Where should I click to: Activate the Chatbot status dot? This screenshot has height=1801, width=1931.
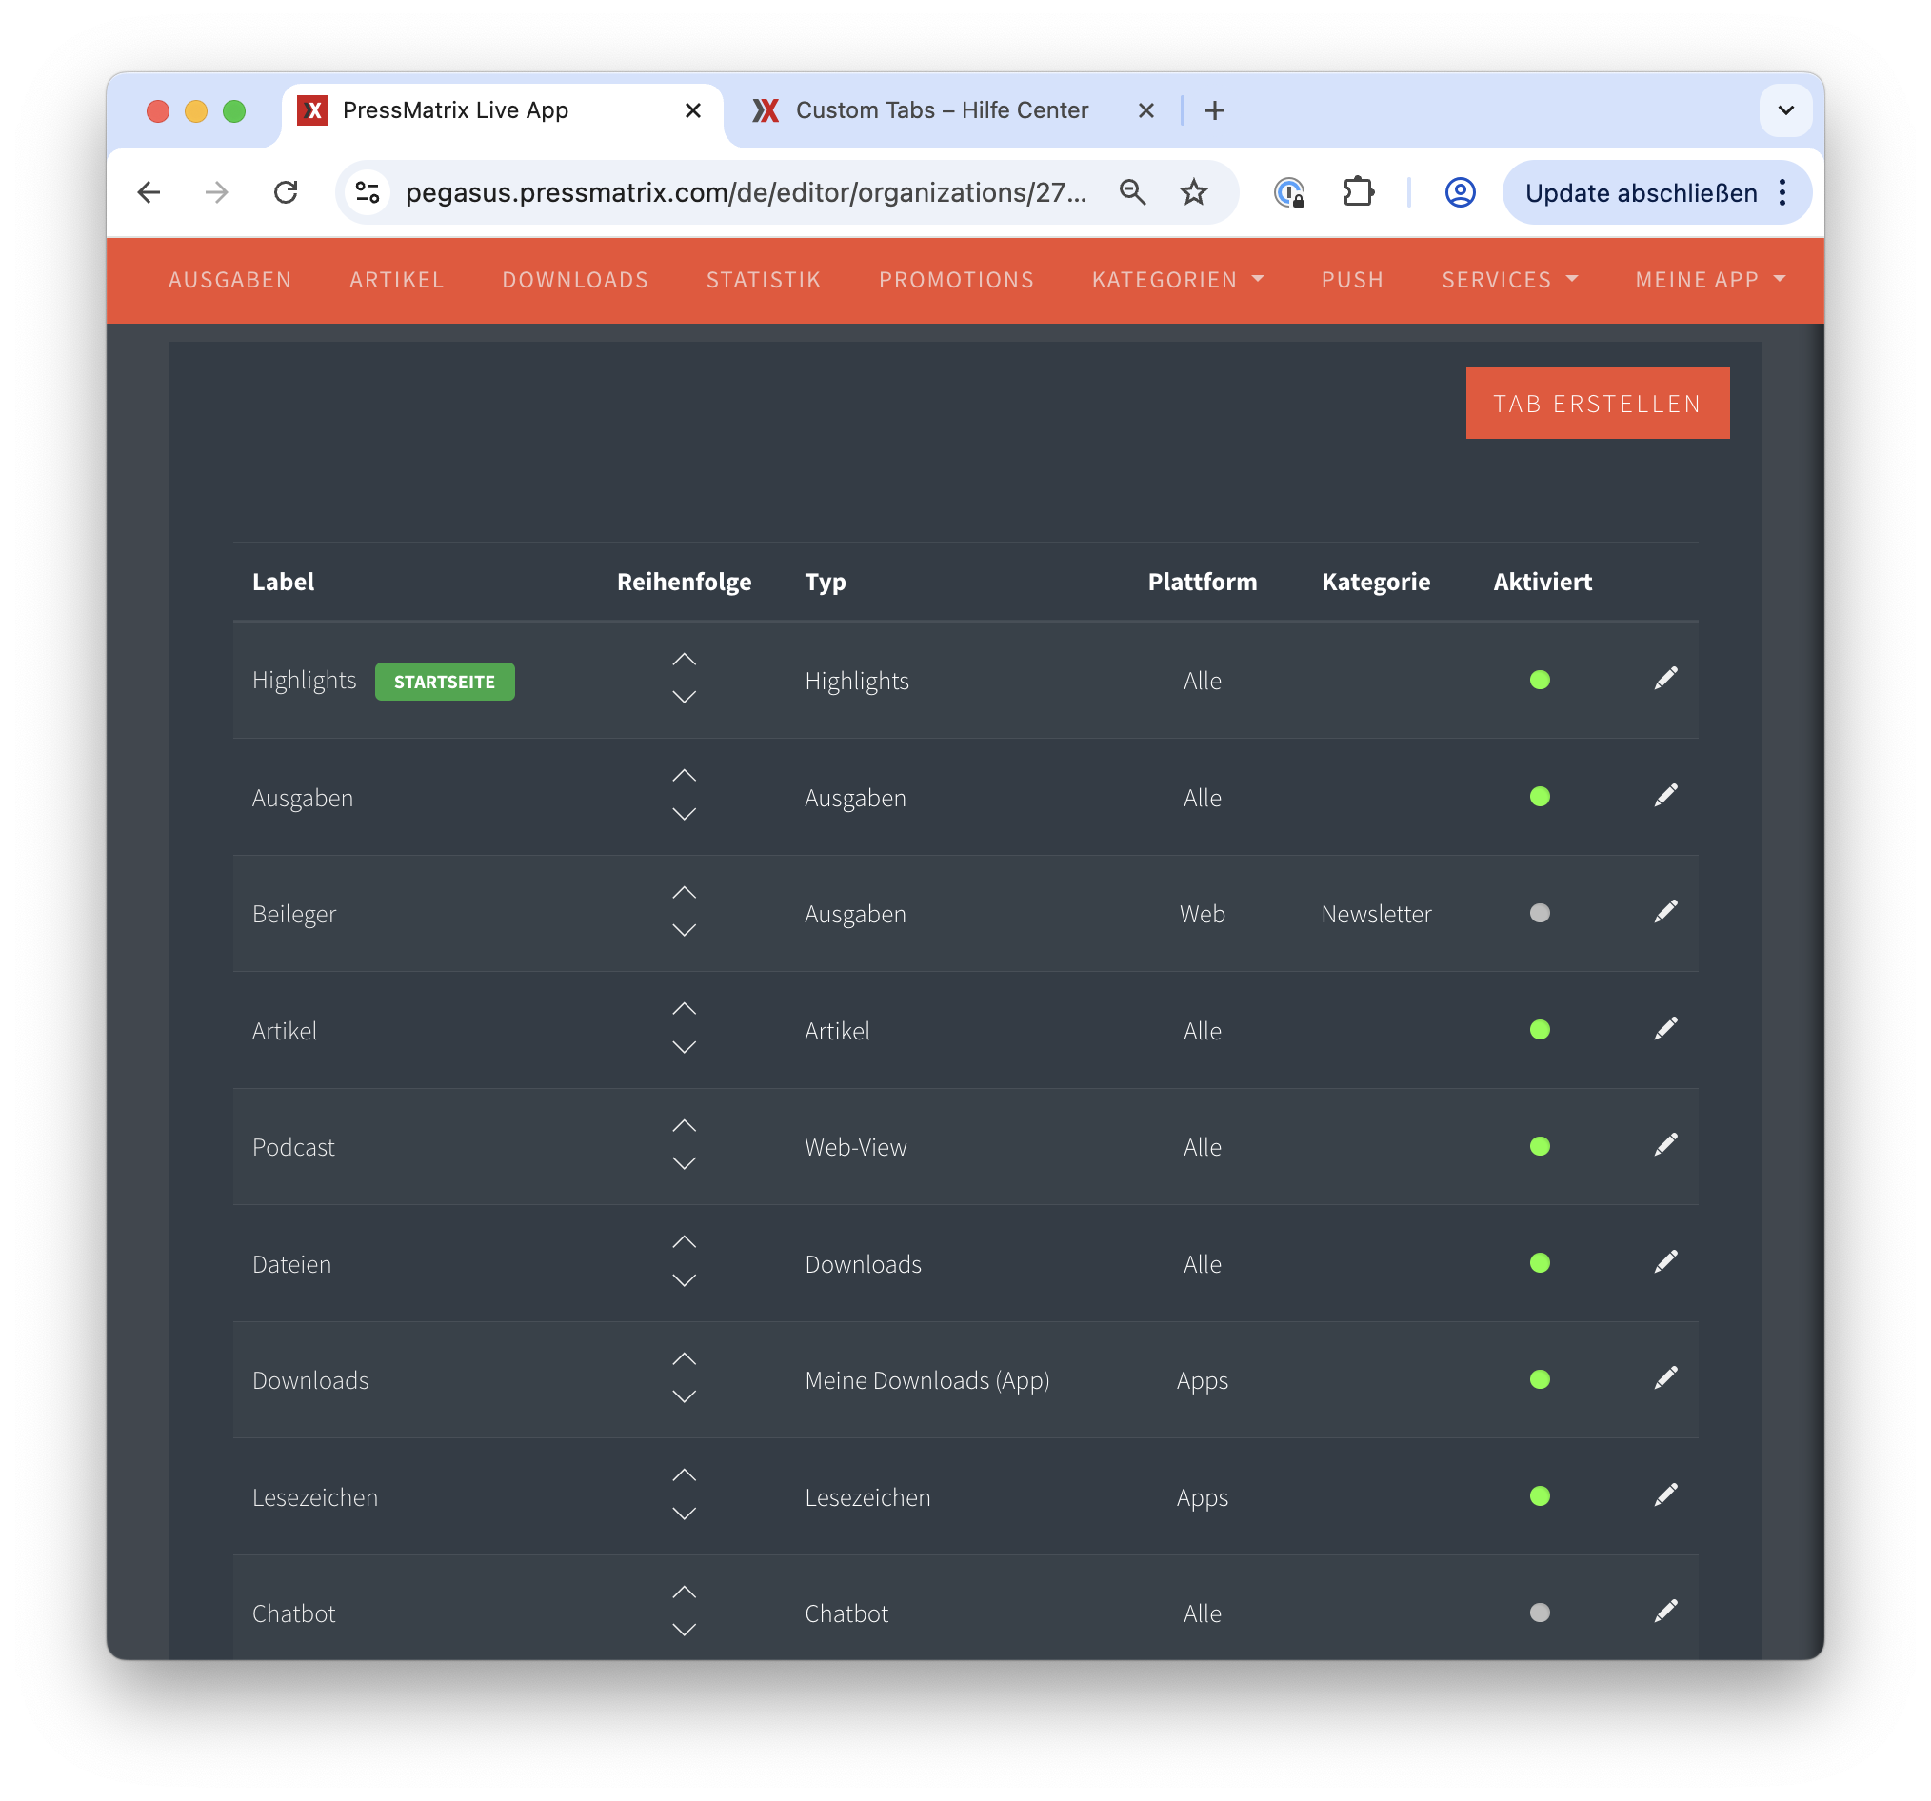[x=1539, y=1613]
